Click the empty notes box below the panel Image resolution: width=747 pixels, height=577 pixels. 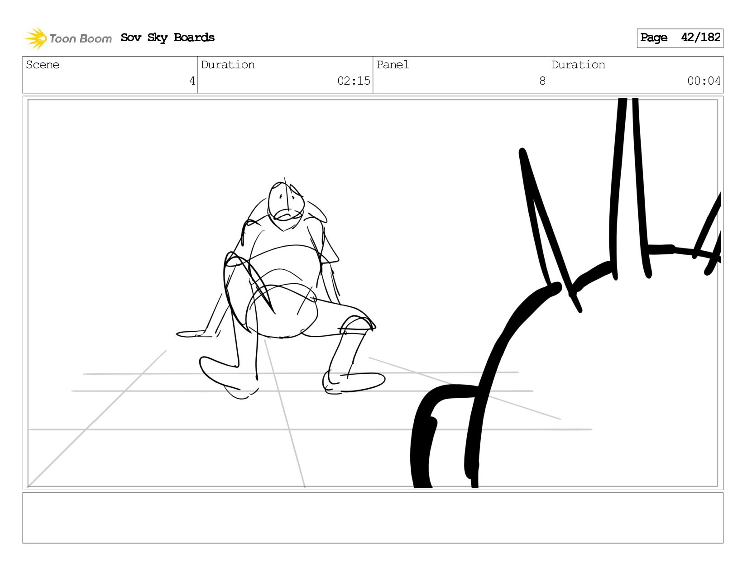tap(373, 518)
